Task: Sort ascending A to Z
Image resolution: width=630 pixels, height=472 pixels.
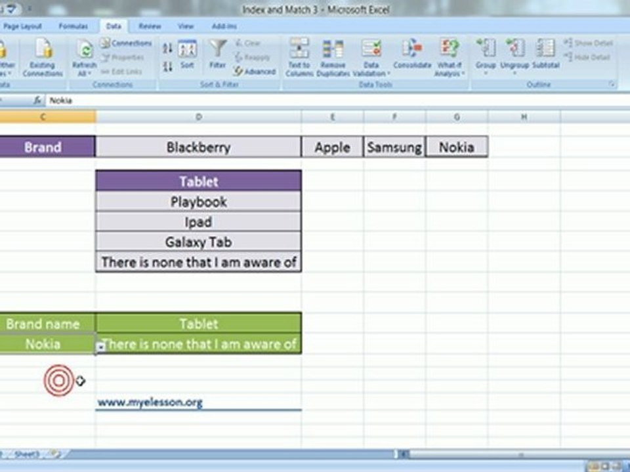Action: [x=167, y=48]
